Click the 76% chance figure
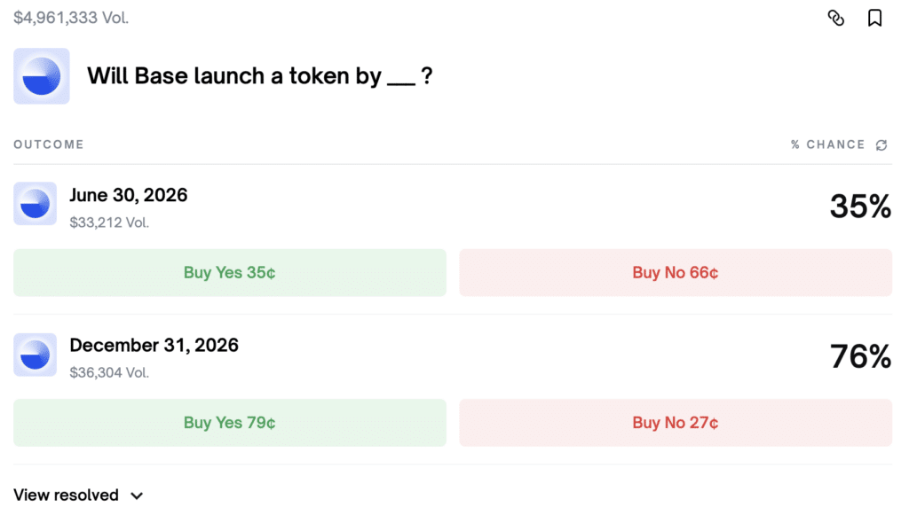Screen dimensions: 909x507 pos(860,356)
